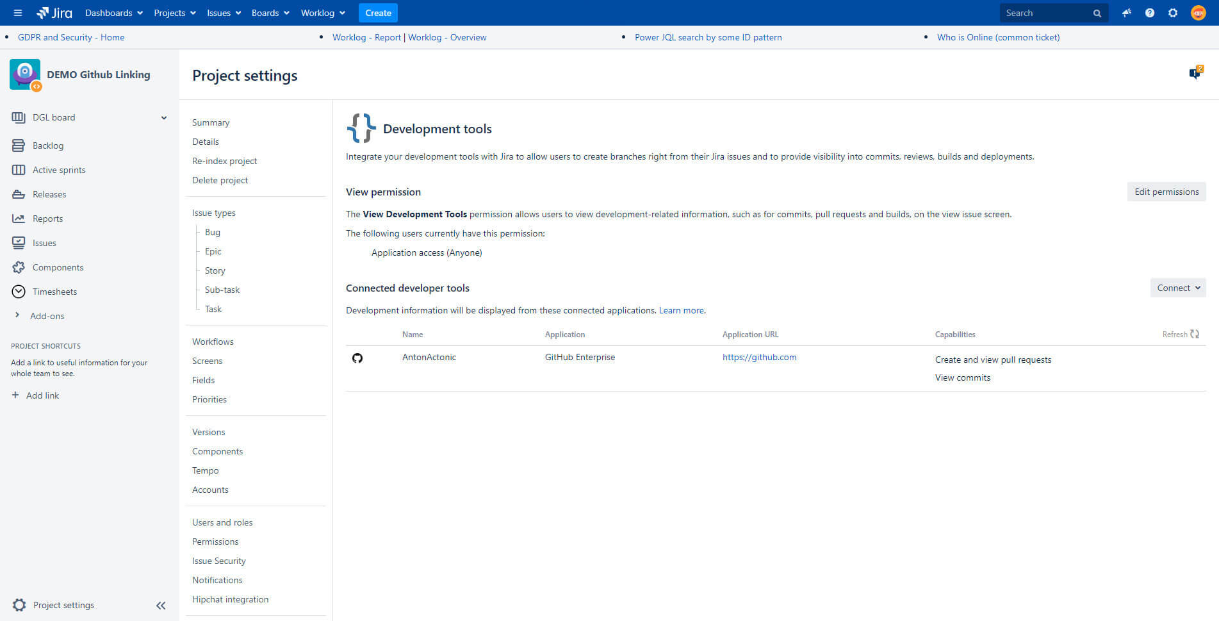This screenshot has height=621, width=1219.
Task: Open the help question mark icon
Action: (1150, 13)
